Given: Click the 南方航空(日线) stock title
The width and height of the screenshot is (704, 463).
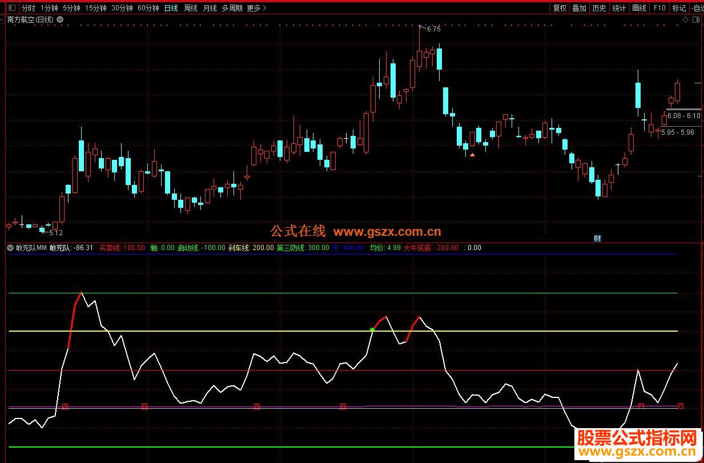Looking at the screenshot, I should (31, 19).
